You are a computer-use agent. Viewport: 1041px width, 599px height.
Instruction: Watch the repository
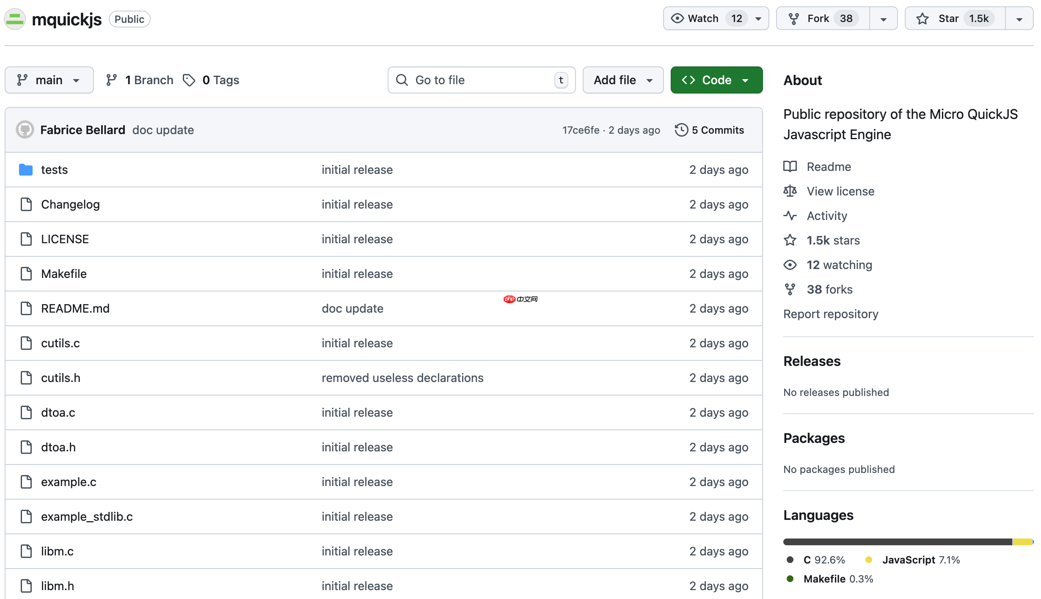[702, 18]
